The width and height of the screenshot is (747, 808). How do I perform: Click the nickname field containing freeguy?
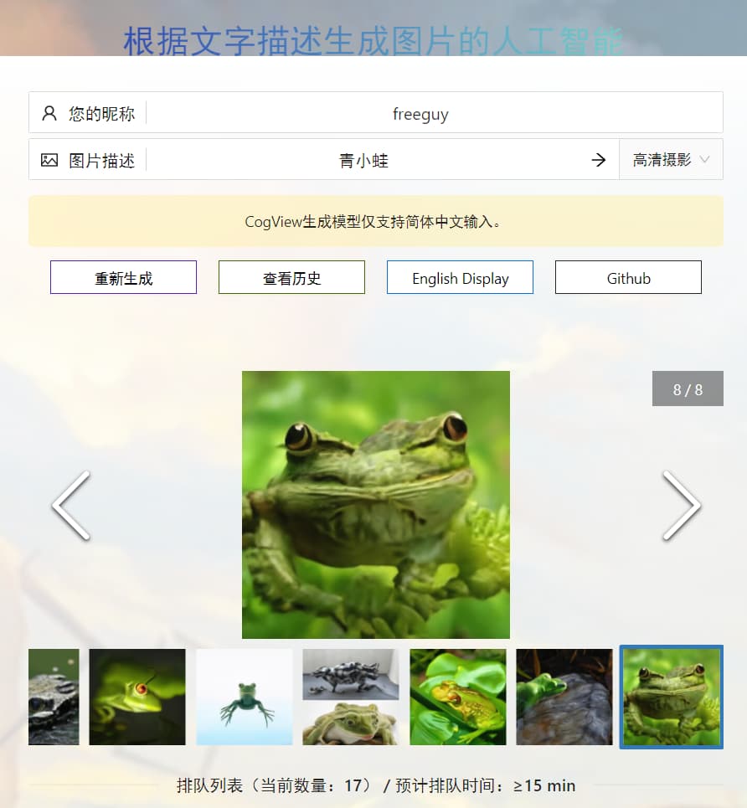point(420,113)
